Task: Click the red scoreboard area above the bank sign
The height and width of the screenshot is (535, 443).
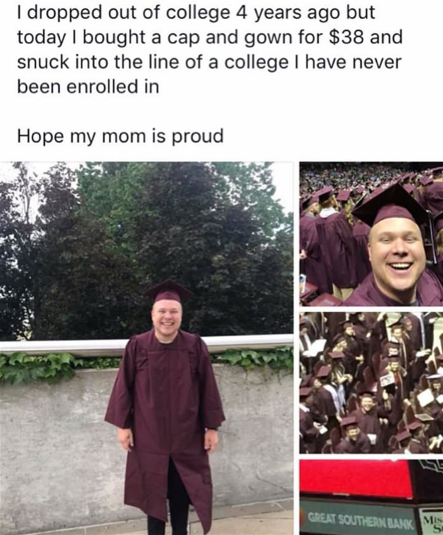Action: coord(356,479)
